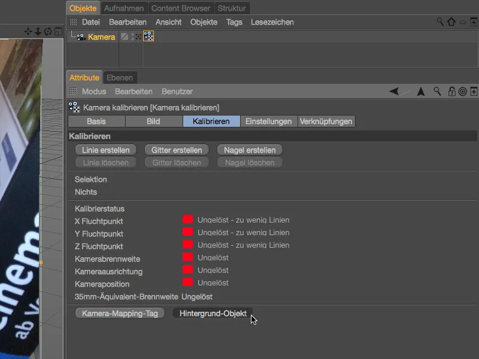Open the Ansicht menu

[168, 22]
